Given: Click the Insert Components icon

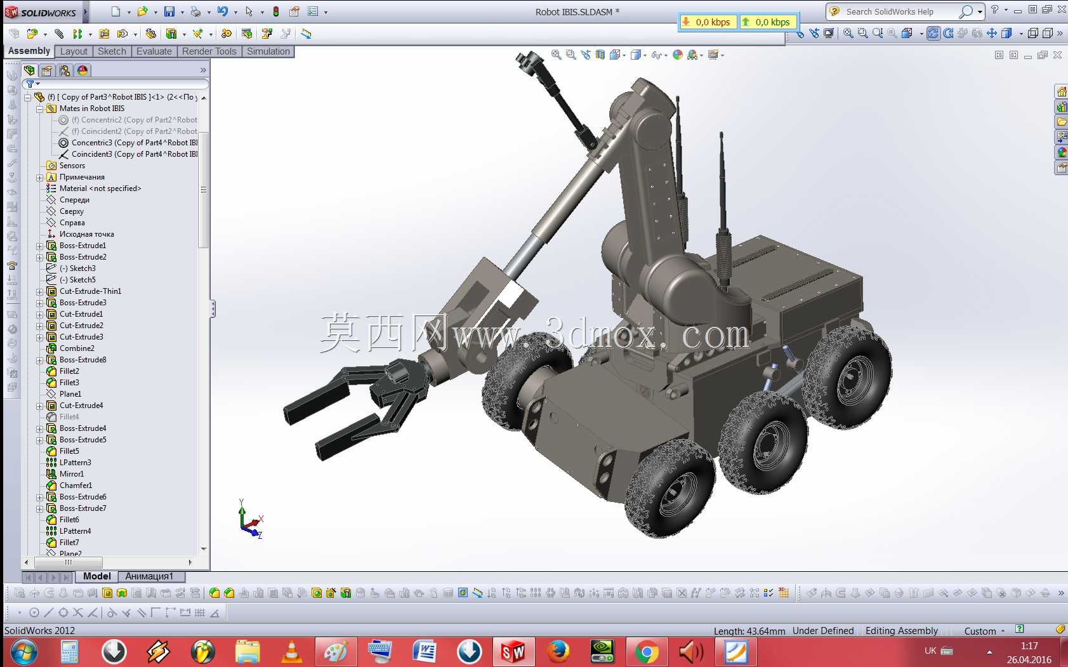Looking at the screenshot, I should 32,34.
